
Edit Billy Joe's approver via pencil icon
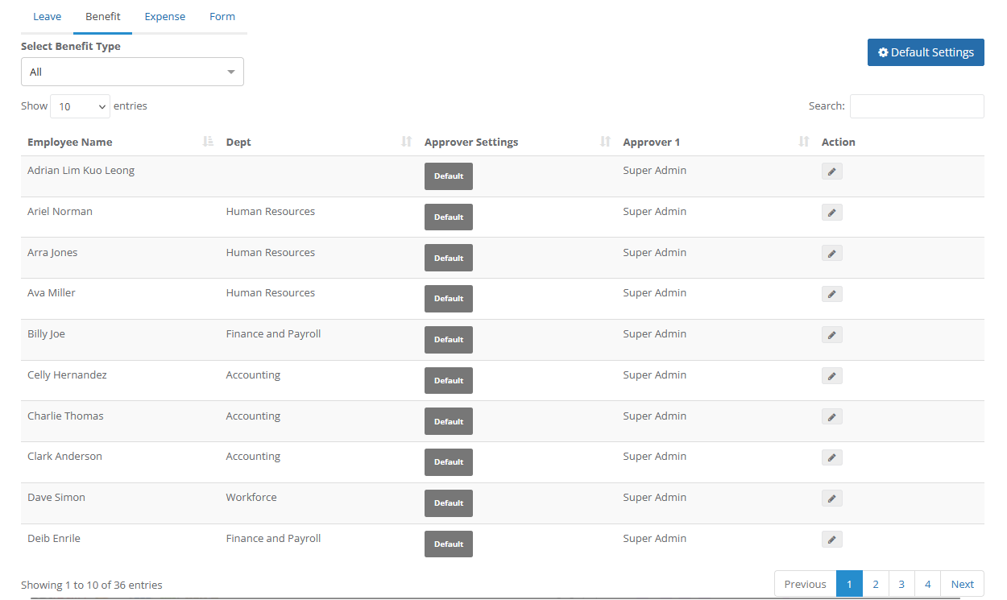click(x=832, y=335)
